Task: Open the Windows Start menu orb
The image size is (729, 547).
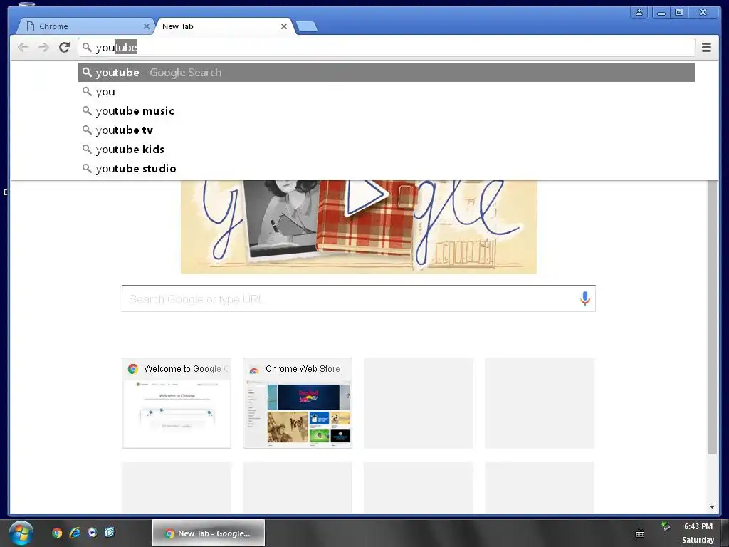Action: coord(21,533)
